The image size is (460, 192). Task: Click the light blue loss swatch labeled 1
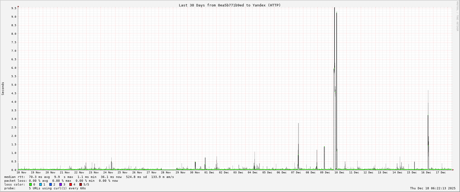(x=41, y=184)
